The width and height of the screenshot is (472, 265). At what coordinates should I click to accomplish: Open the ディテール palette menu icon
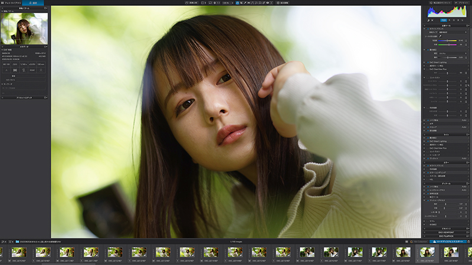467,184
